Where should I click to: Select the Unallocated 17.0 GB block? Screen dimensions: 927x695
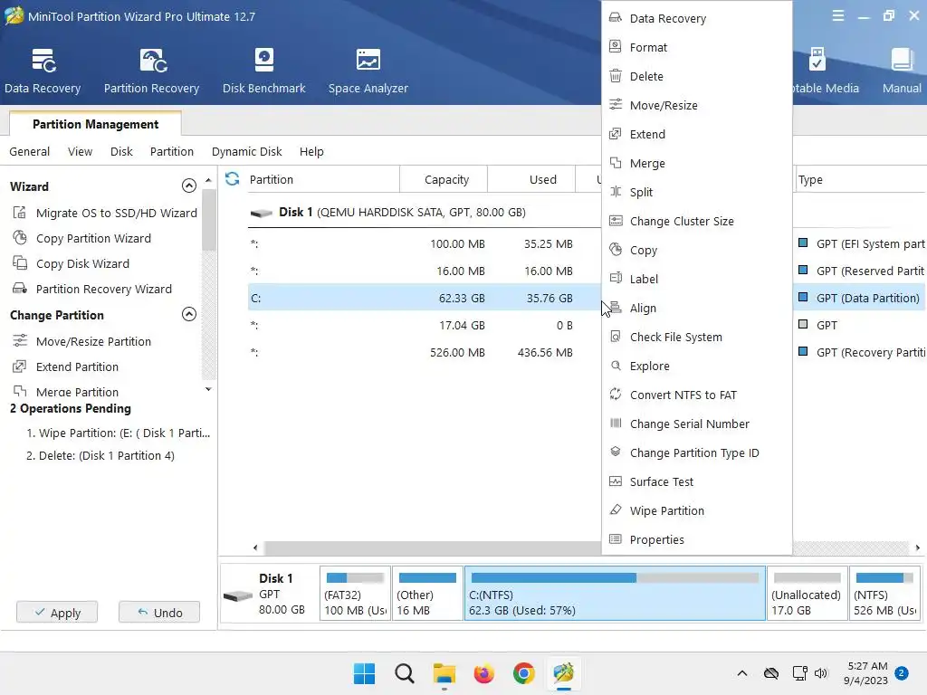coord(807,594)
